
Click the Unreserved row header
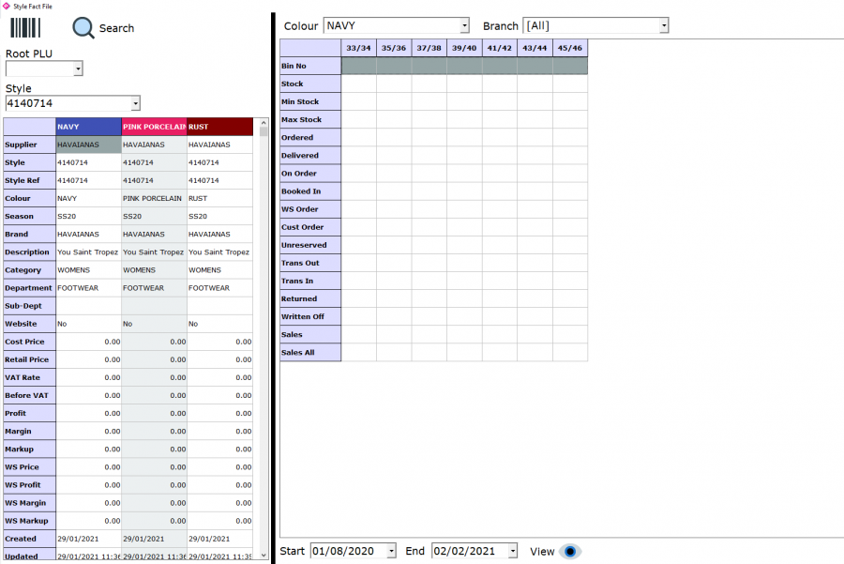(310, 245)
